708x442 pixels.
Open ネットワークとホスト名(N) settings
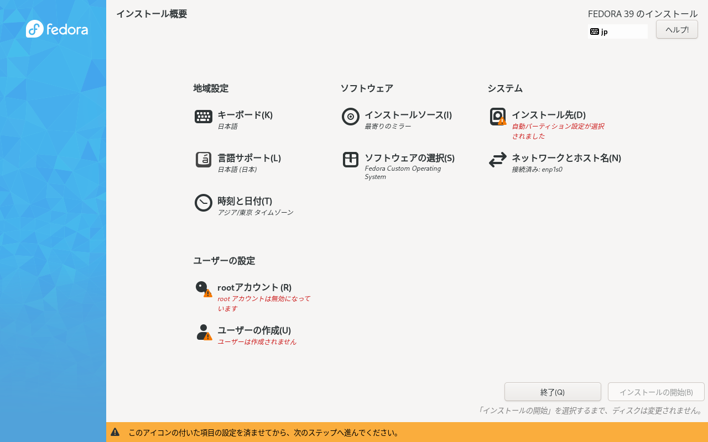tap(566, 158)
